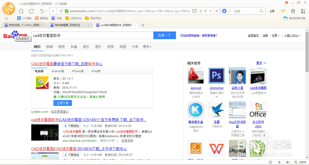
Task: Bookmark page with star icon in address bar
Action: point(201,11)
